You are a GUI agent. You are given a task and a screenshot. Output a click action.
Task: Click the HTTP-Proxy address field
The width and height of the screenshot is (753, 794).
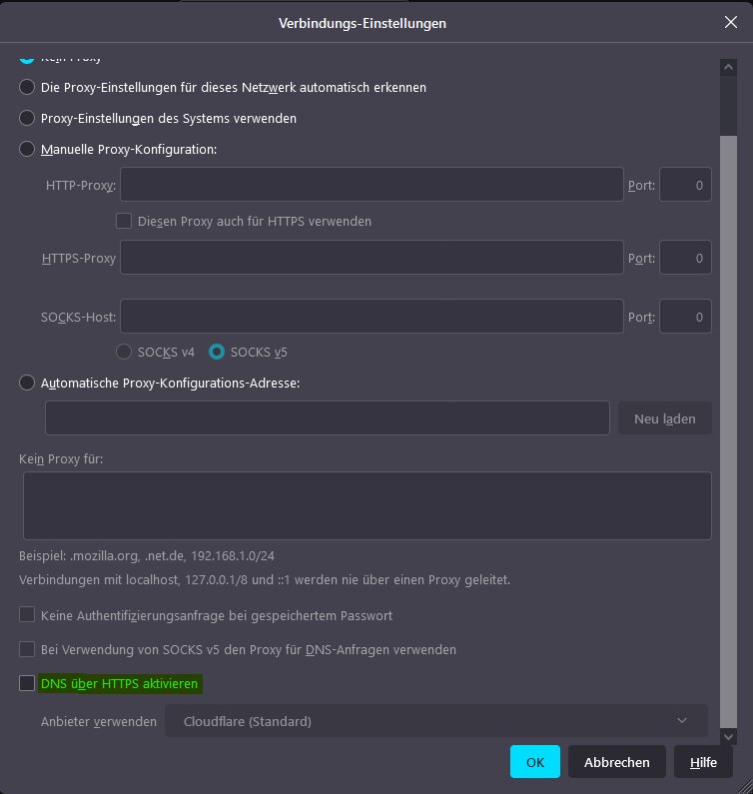372,185
